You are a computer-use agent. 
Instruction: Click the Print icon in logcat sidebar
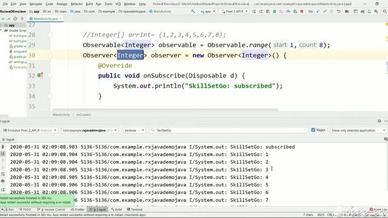2,181
